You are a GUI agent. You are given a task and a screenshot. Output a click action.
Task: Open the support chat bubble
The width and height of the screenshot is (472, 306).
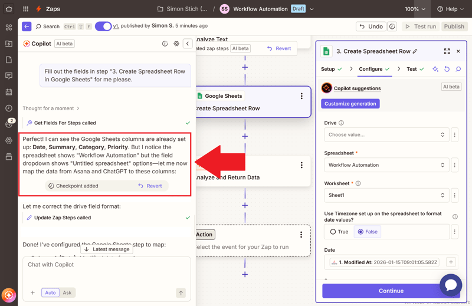point(450,285)
